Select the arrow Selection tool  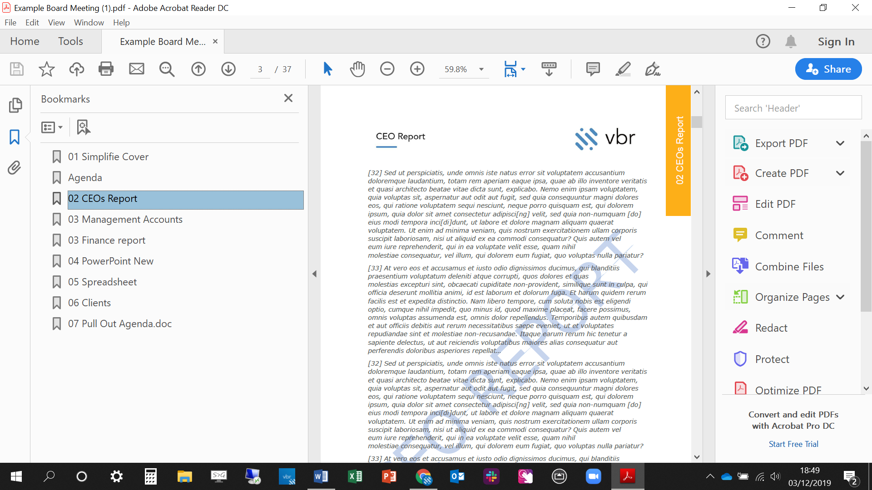pyautogui.click(x=327, y=69)
